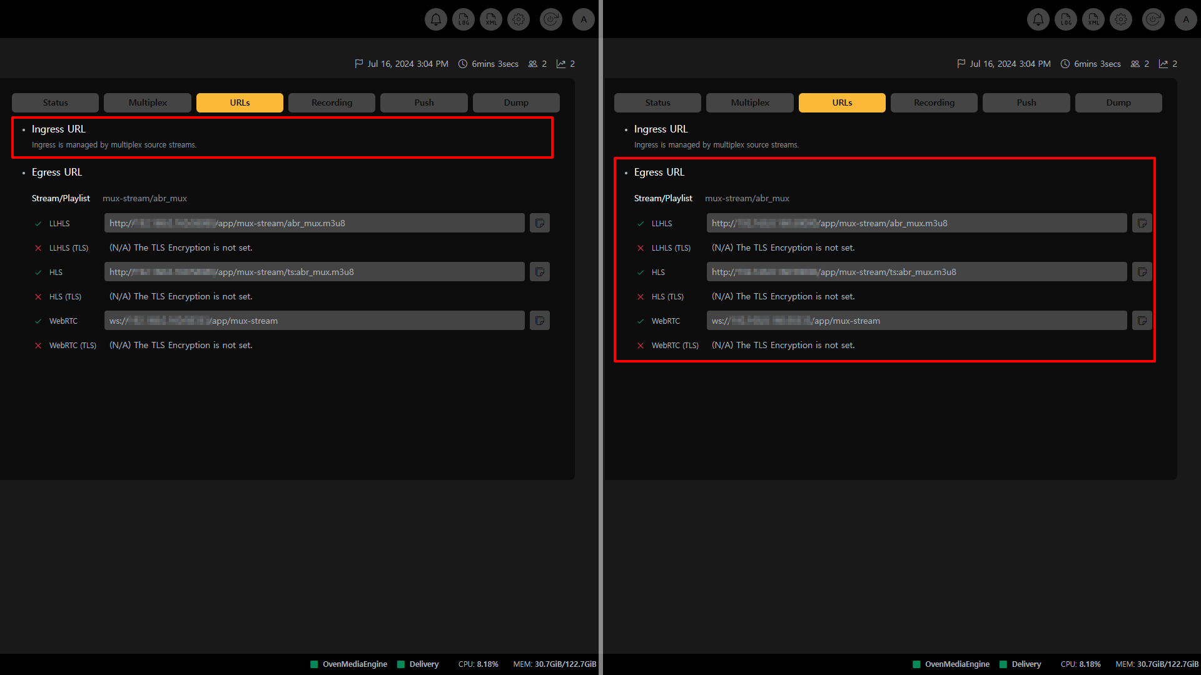Open the Dump tab in left pane
The image size is (1201, 675).
[x=516, y=102]
